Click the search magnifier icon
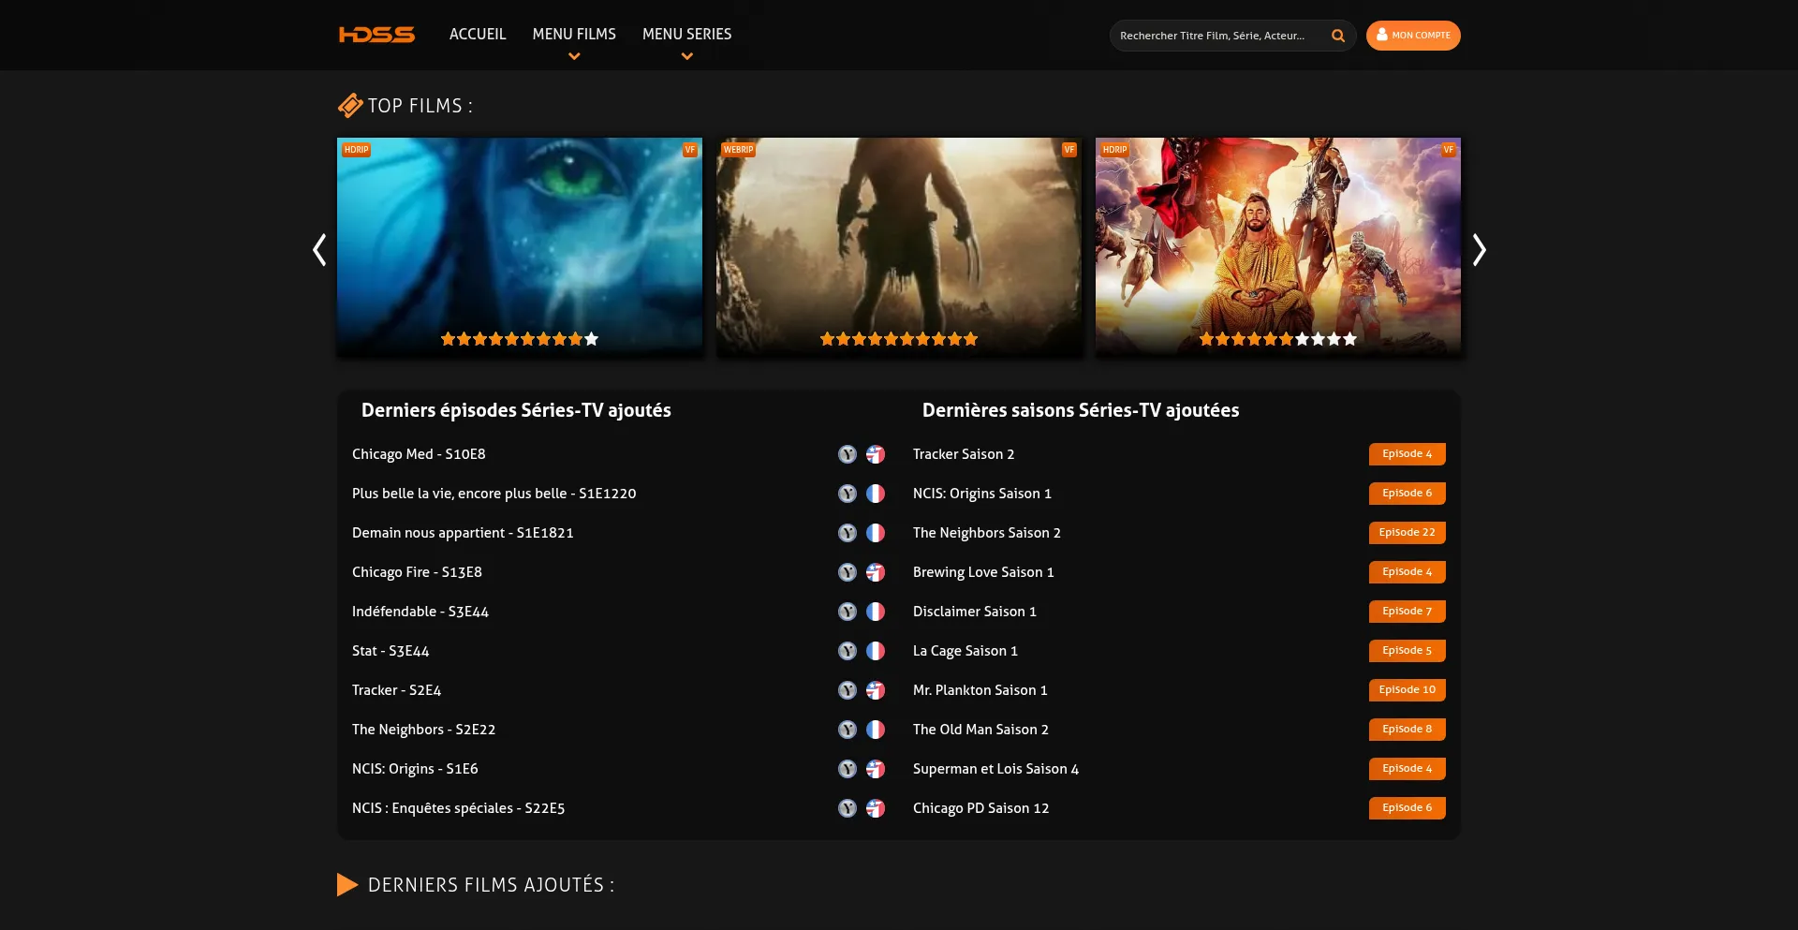This screenshot has width=1798, height=930. [1338, 36]
